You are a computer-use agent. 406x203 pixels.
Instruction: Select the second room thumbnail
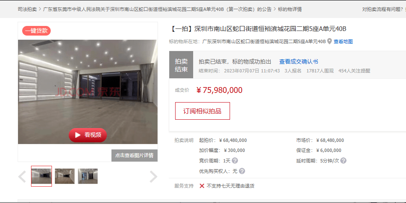pos(65,176)
